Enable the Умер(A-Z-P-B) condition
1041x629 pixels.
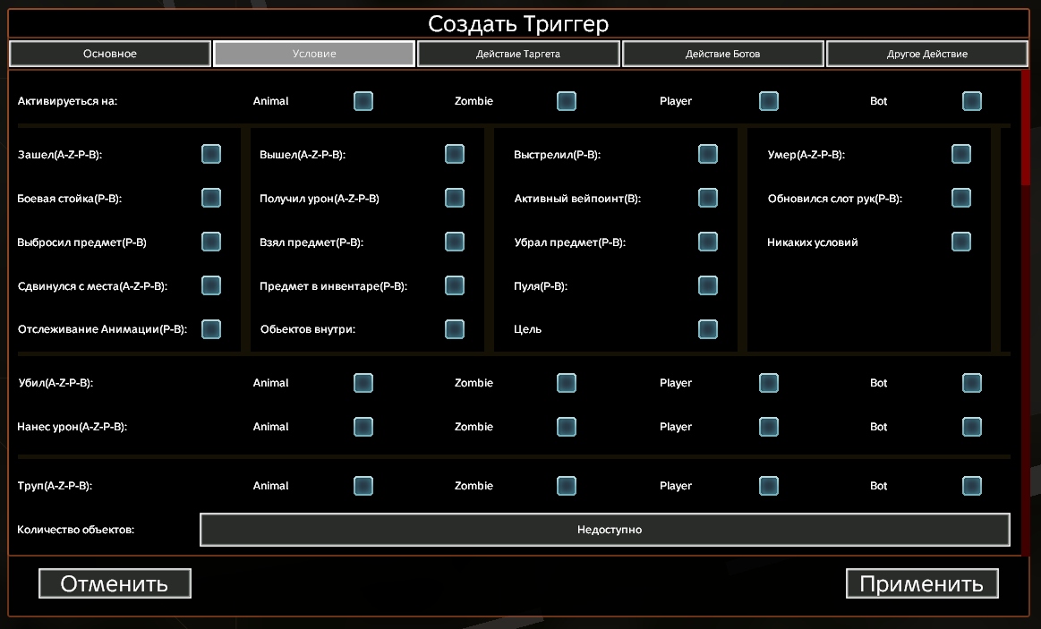click(x=961, y=154)
